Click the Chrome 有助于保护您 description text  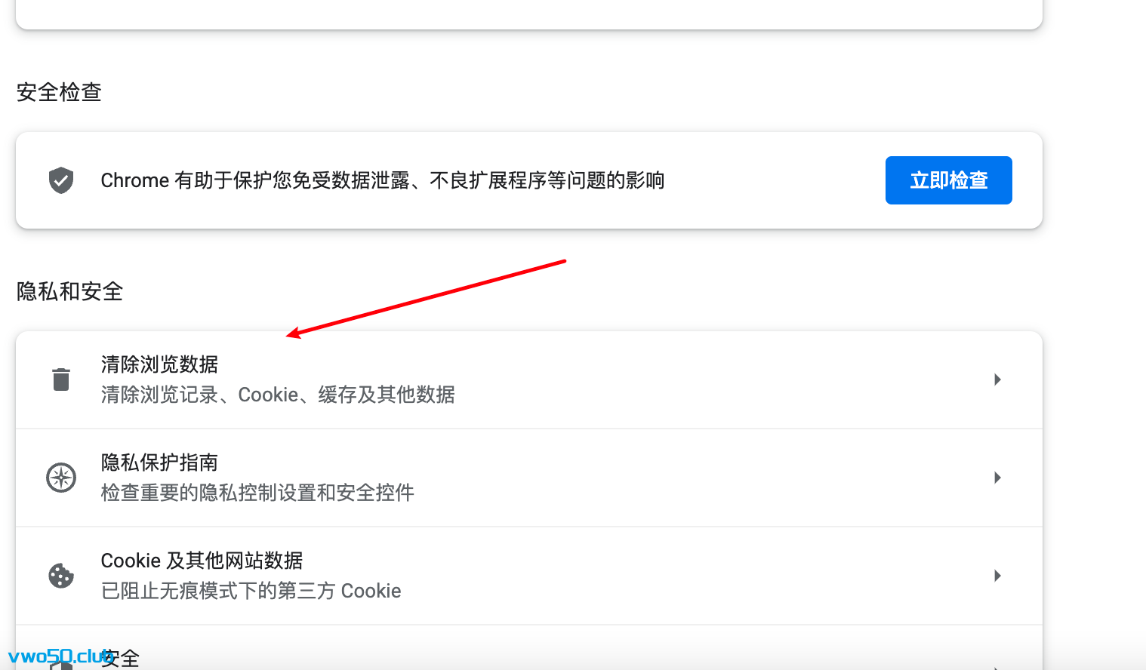[383, 180]
